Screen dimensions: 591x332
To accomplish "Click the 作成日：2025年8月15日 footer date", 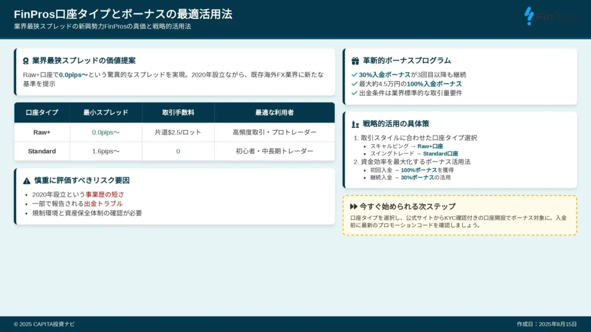I will click(547, 324).
